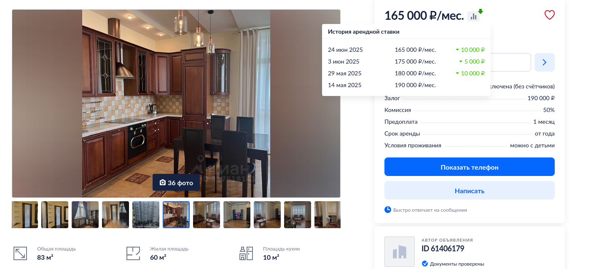Click the living area floor plan icon

(133, 253)
